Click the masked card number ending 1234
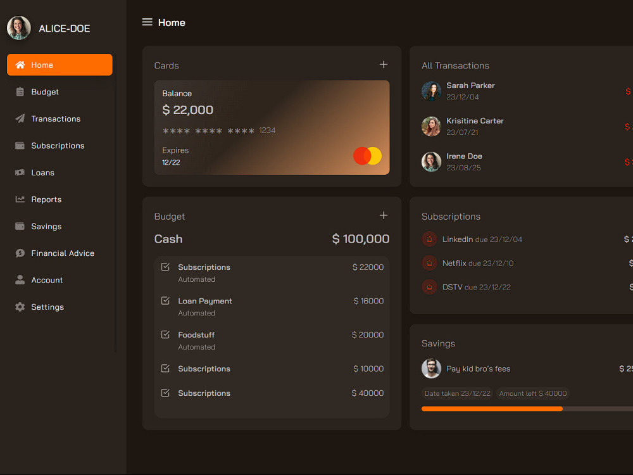The width and height of the screenshot is (633, 475). [219, 130]
